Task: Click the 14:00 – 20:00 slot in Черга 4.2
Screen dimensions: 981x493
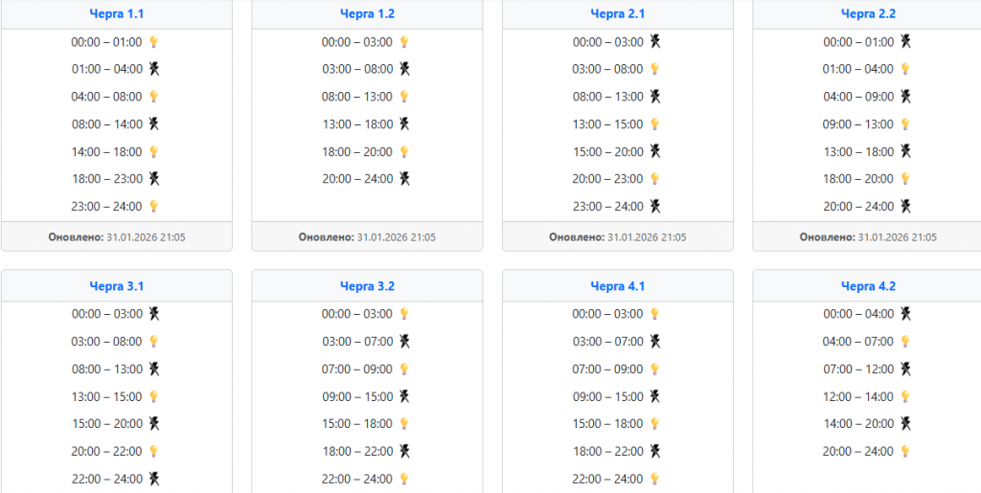Action: click(x=858, y=424)
